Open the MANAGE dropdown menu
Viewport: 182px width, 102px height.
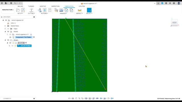[x=63, y=13]
